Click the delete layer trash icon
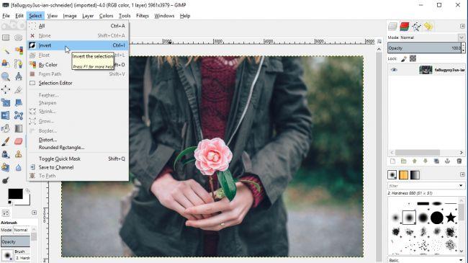This screenshot has width=468, height=263. (459, 161)
